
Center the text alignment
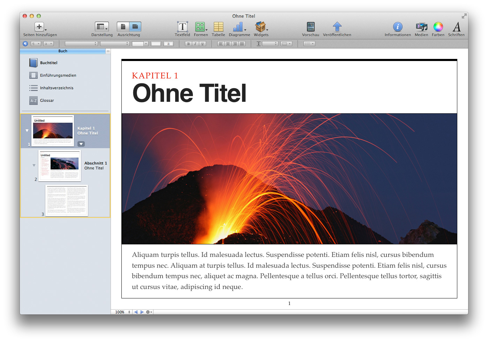[228, 44]
